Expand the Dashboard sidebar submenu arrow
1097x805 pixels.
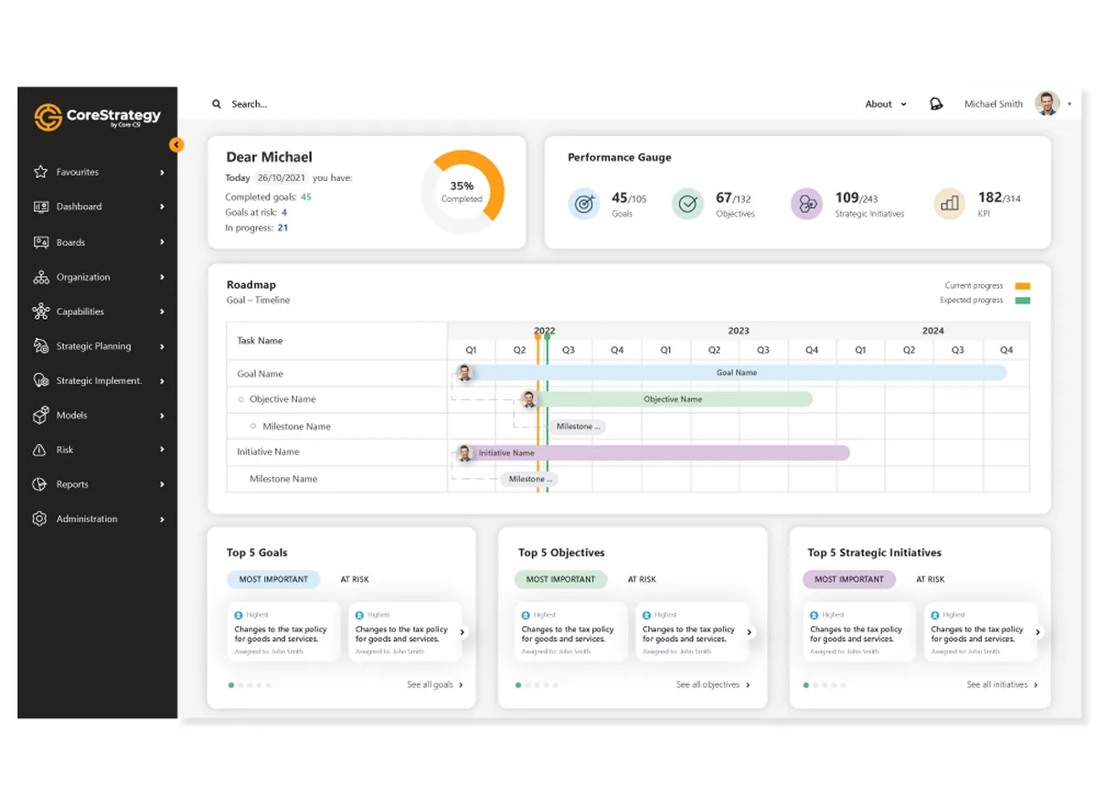coord(162,207)
